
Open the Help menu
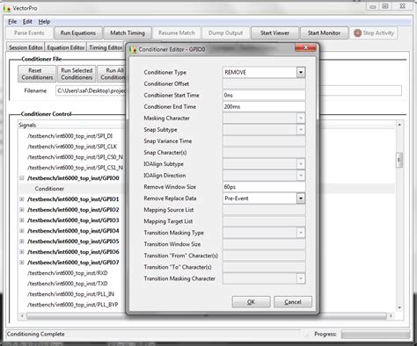pos(44,22)
